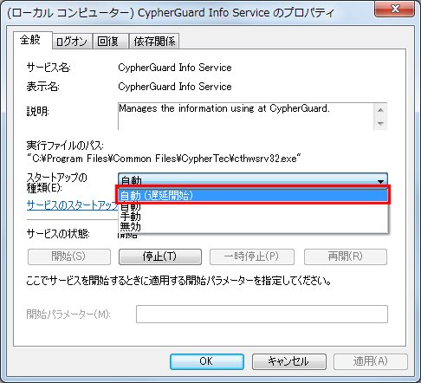The image size is (421, 383).
Task: Click the description box up scroll arrow
Action: [x=380, y=110]
